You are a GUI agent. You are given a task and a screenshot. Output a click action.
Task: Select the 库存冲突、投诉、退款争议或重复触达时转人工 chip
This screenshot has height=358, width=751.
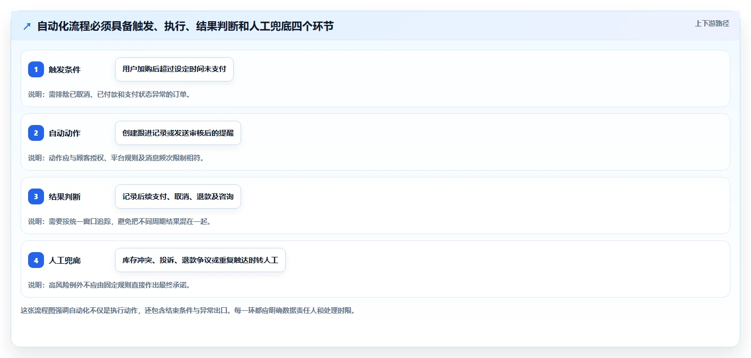click(200, 260)
